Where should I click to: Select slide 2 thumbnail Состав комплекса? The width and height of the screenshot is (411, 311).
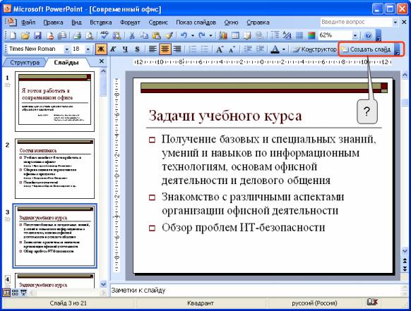(x=54, y=169)
